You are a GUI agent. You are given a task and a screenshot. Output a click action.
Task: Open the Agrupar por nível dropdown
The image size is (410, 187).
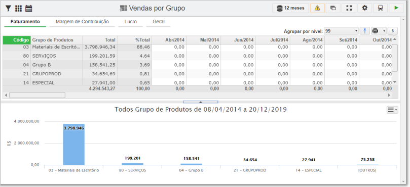tap(341, 31)
